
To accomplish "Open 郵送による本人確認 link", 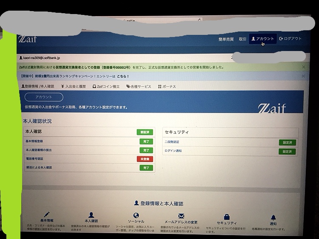I will pos(39,168).
